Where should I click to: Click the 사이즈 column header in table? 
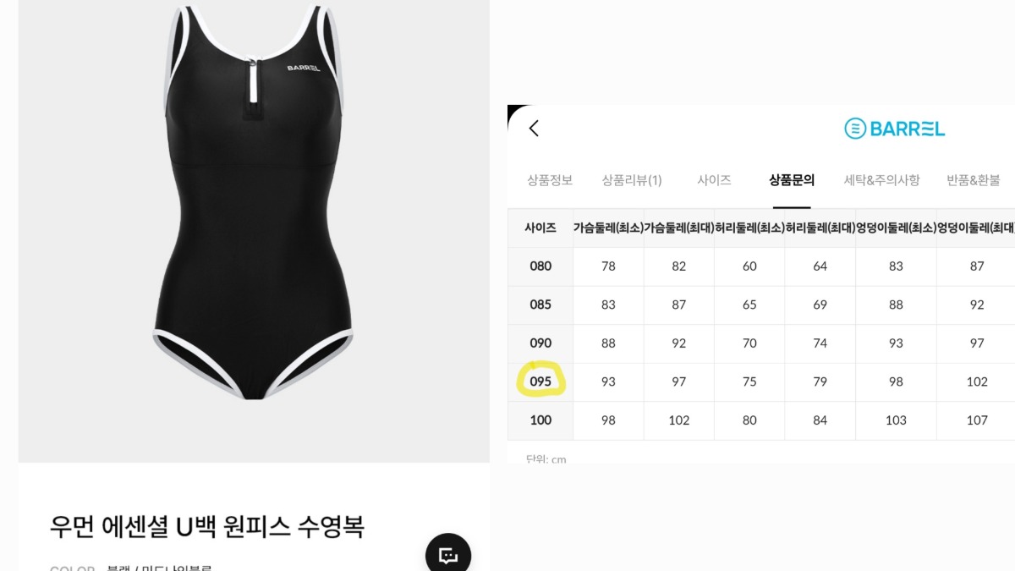point(540,228)
